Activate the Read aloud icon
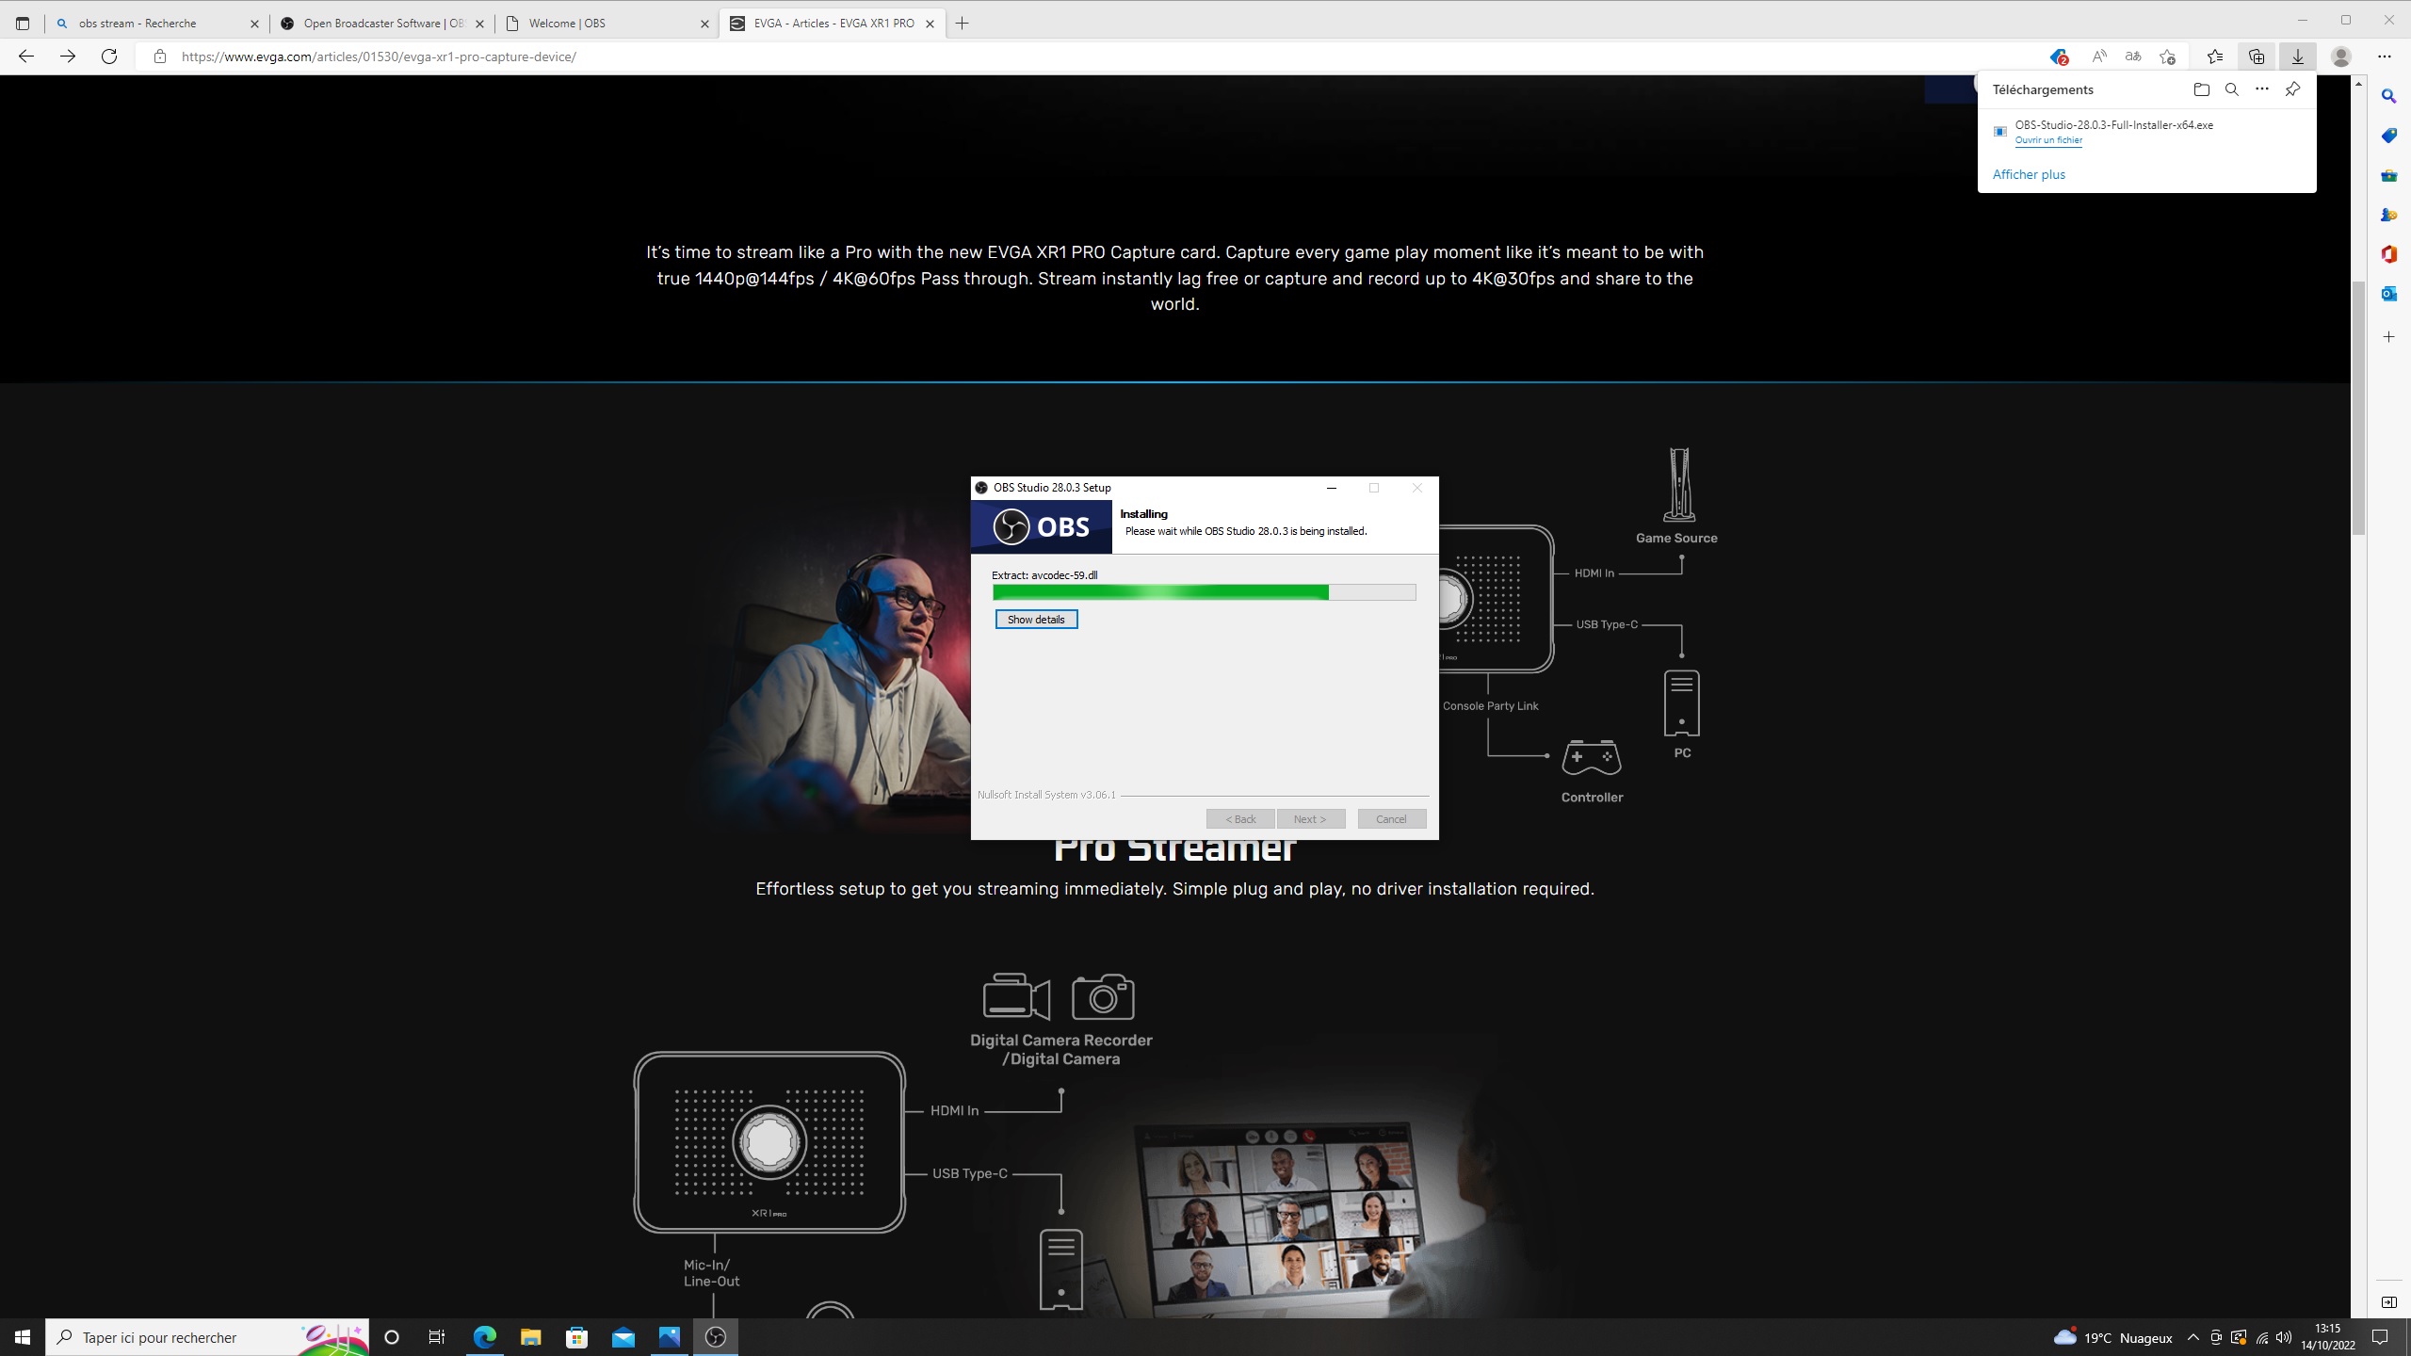The height and width of the screenshot is (1356, 2411). [x=2099, y=56]
